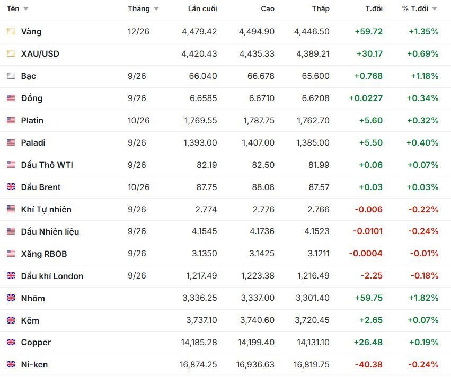
Task: Click the US flag beside Đồng
Action: click(x=11, y=98)
